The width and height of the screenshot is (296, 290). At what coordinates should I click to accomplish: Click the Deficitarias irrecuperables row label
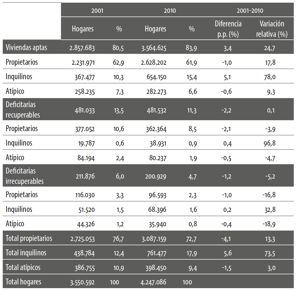[x=25, y=176]
